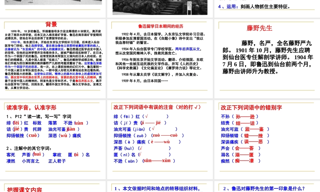Click the row 痴然（痴——凄）
The height and width of the screenshot is (192, 320).
point(241,161)
